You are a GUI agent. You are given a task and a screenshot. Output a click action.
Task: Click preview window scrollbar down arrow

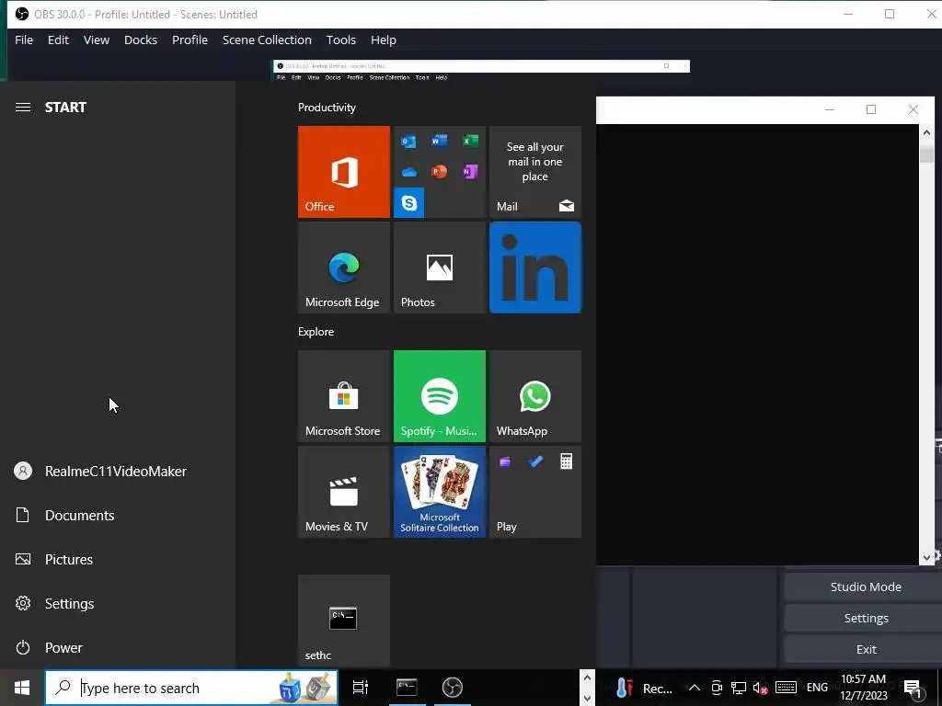(x=926, y=558)
